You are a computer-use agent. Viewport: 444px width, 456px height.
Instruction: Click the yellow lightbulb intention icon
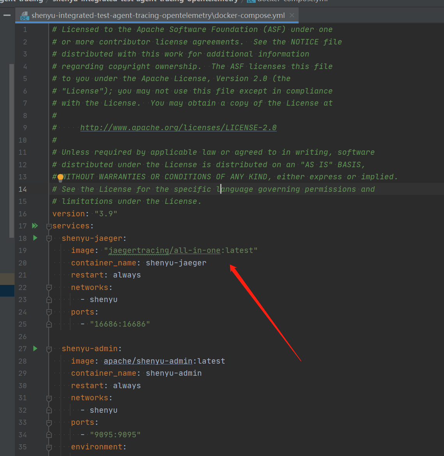tap(60, 178)
